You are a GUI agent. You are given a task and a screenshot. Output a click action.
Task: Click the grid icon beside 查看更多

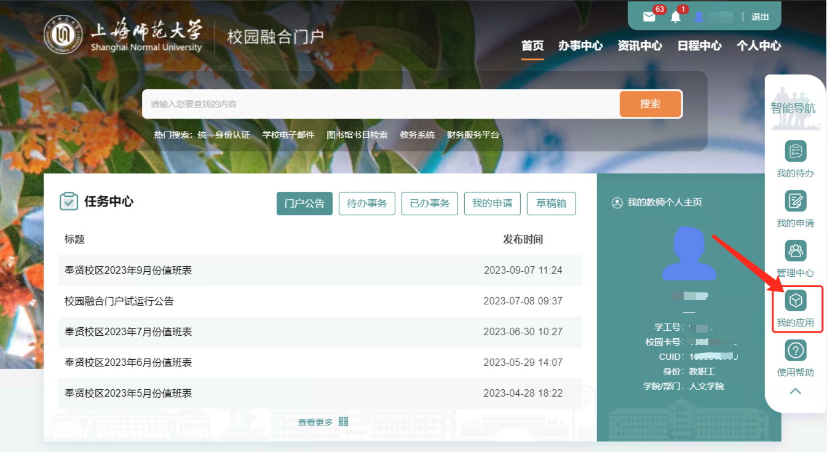[x=343, y=421]
